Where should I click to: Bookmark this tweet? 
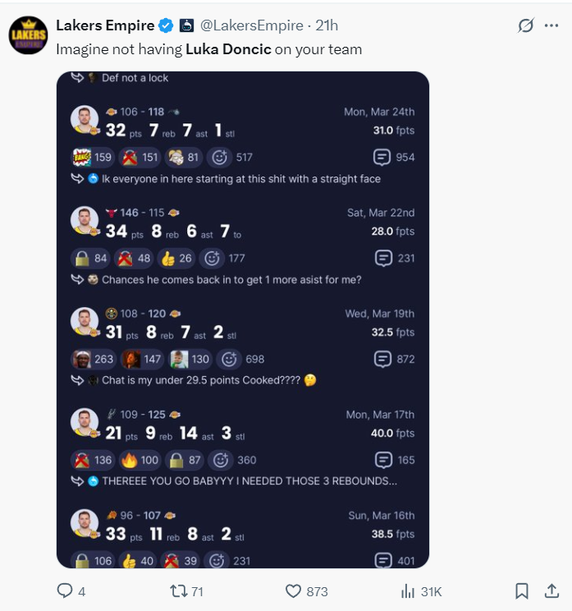pyautogui.click(x=521, y=590)
